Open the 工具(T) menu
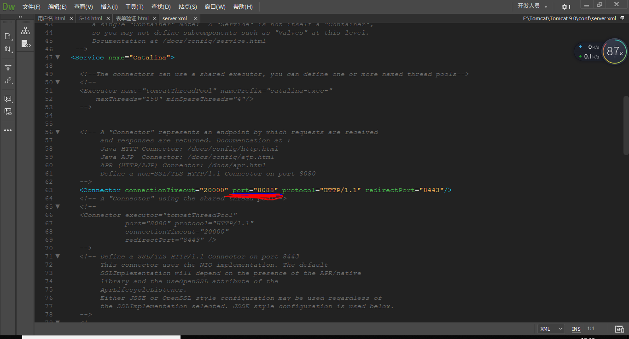Image resolution: width=629 pixels, height=339 pixels. click(x=134, y=7)
